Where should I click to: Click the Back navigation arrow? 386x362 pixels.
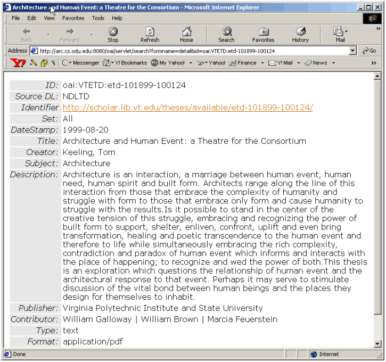(x=27, y=35)
